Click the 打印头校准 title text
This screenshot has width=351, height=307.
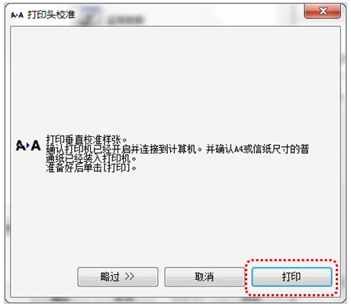coord(51,14)
